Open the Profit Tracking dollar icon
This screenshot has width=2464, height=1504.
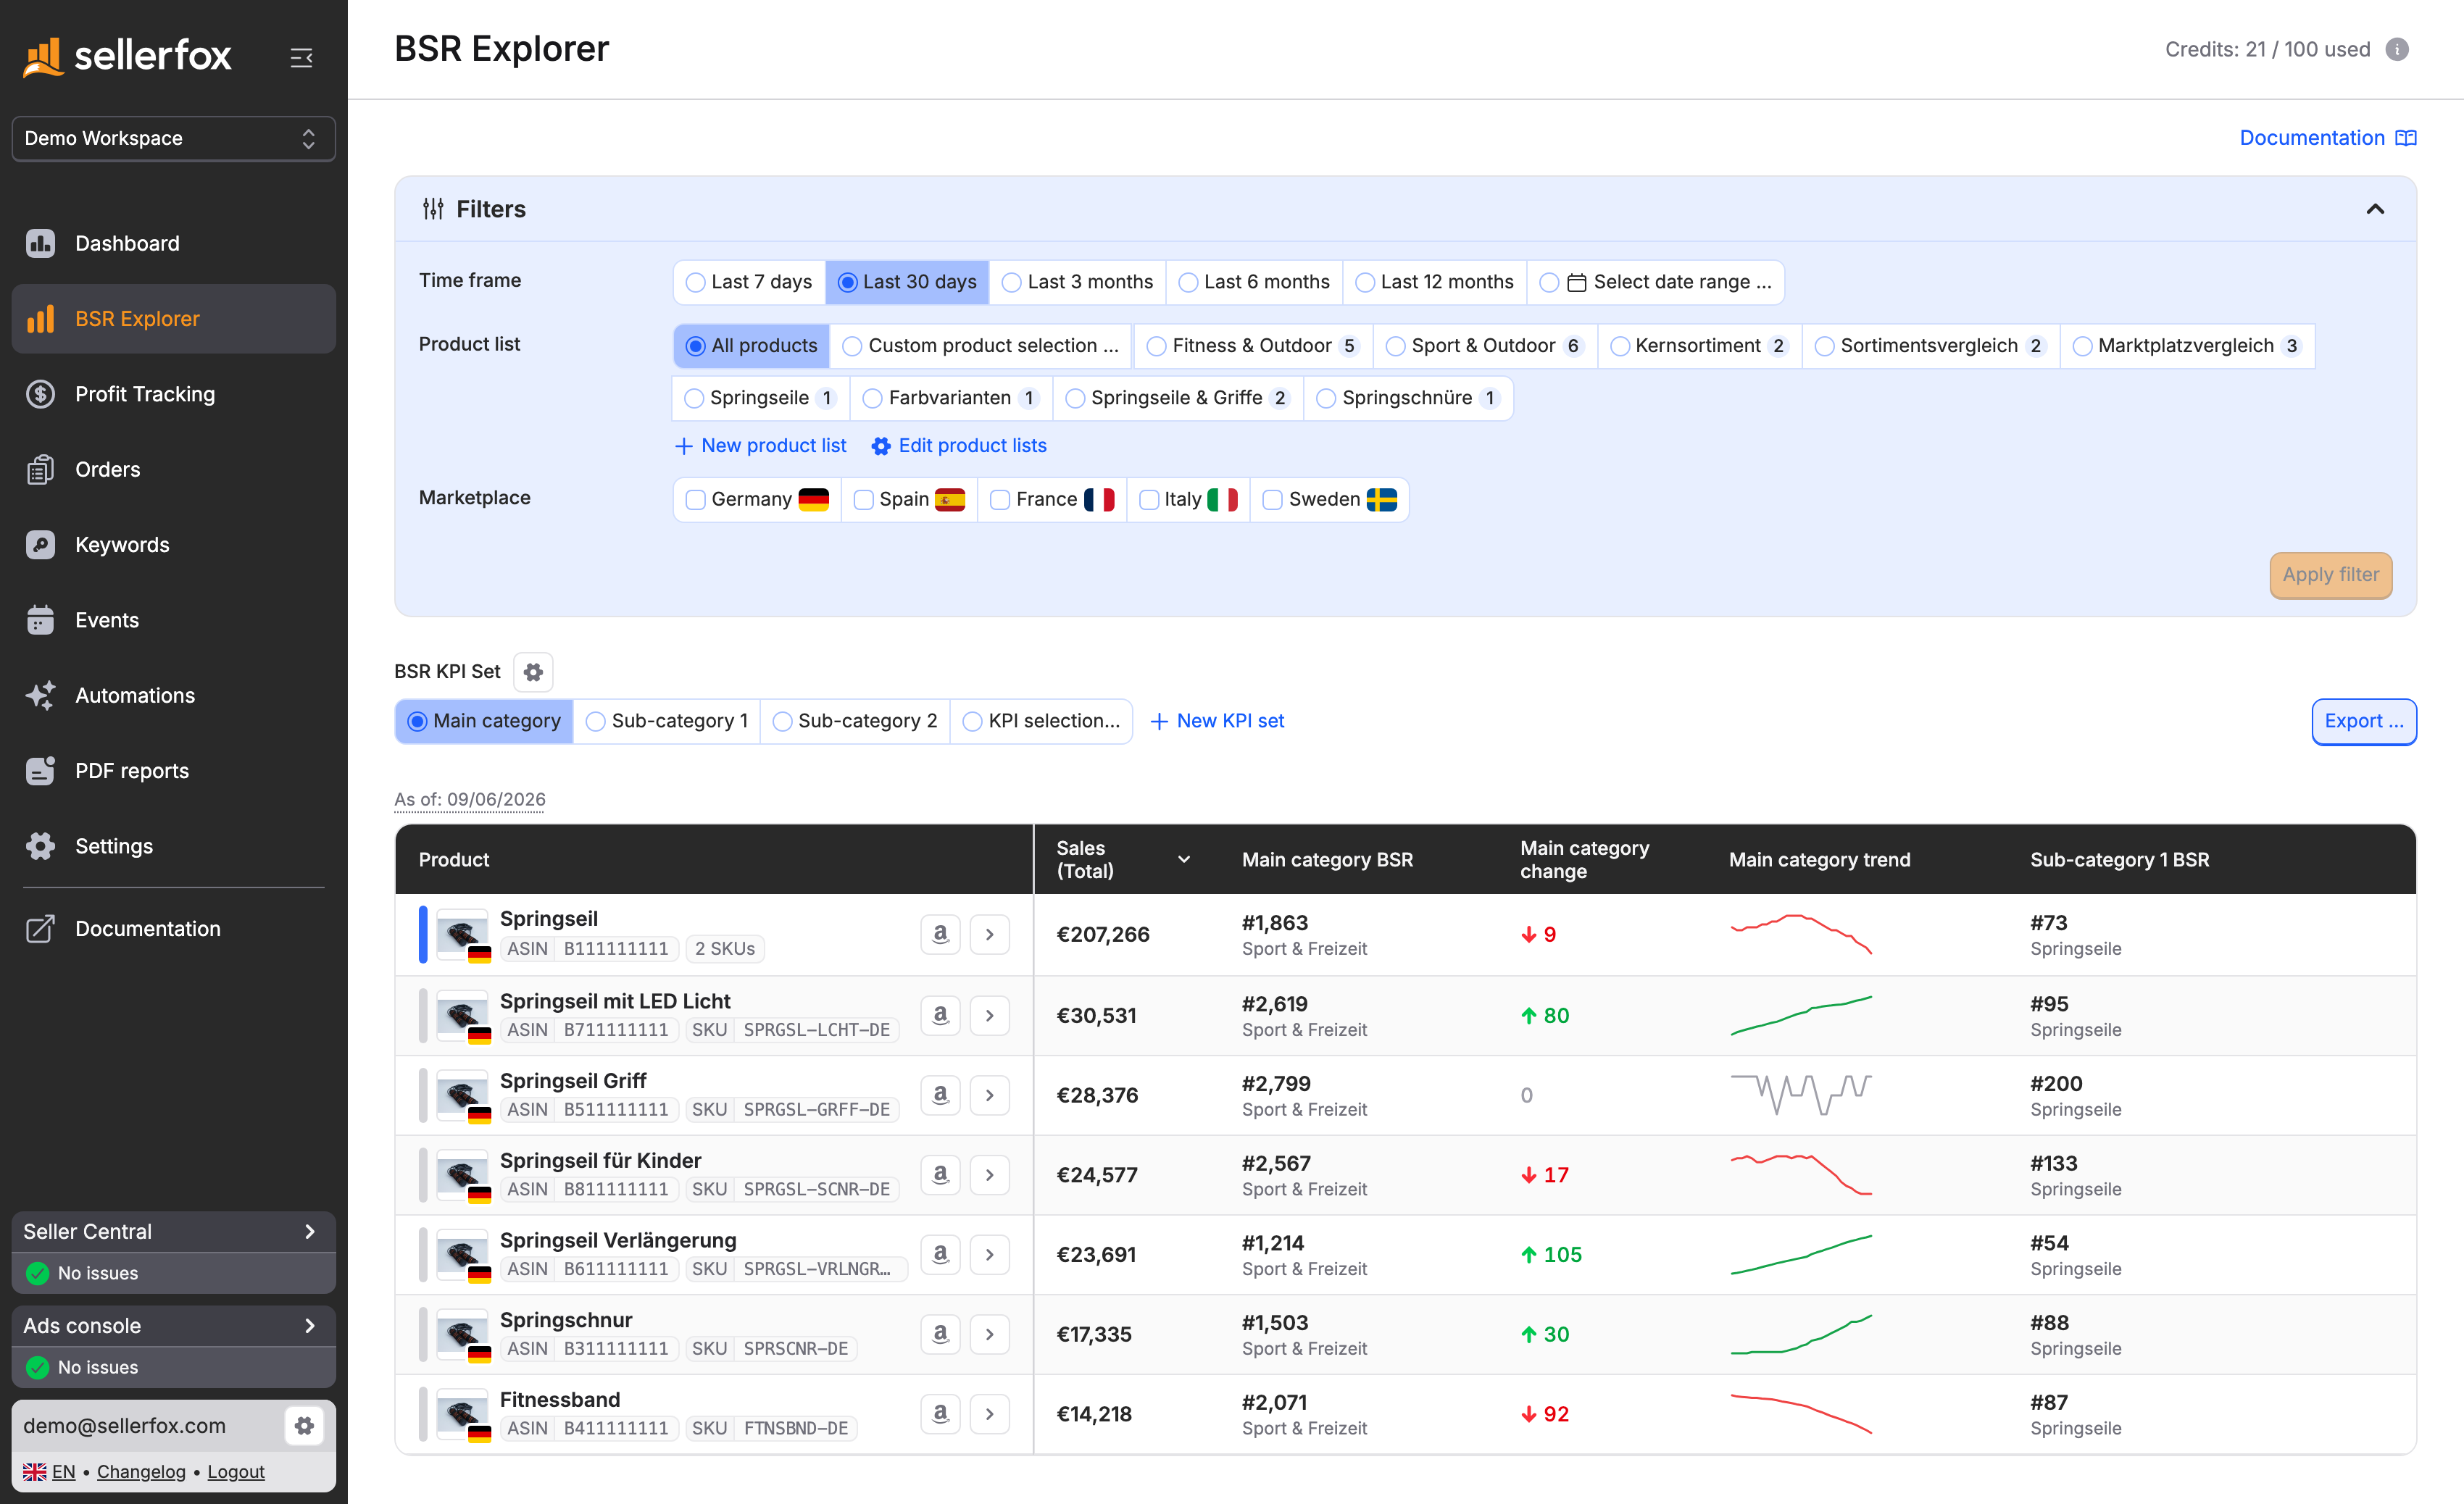(40, 394)
